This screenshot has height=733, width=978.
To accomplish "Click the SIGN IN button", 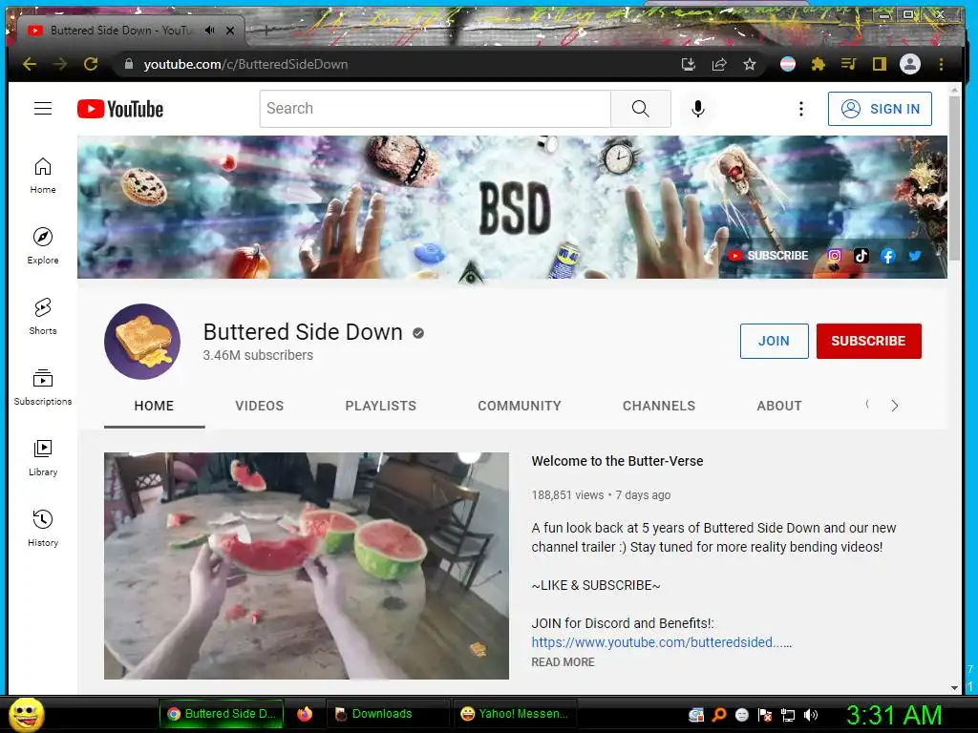I will (x=880, y=109).
